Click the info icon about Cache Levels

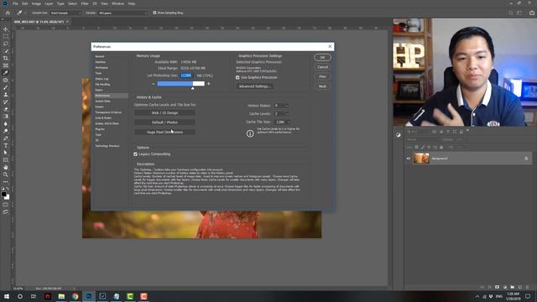pos(250,133)
